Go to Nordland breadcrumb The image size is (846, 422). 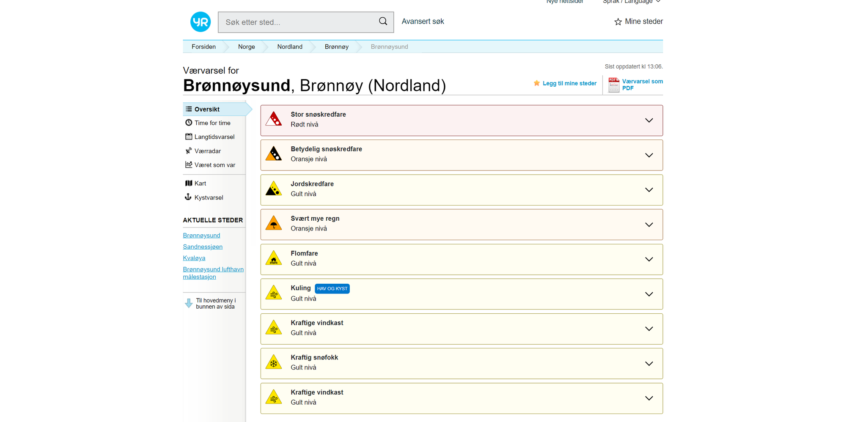tap(290, 47)
